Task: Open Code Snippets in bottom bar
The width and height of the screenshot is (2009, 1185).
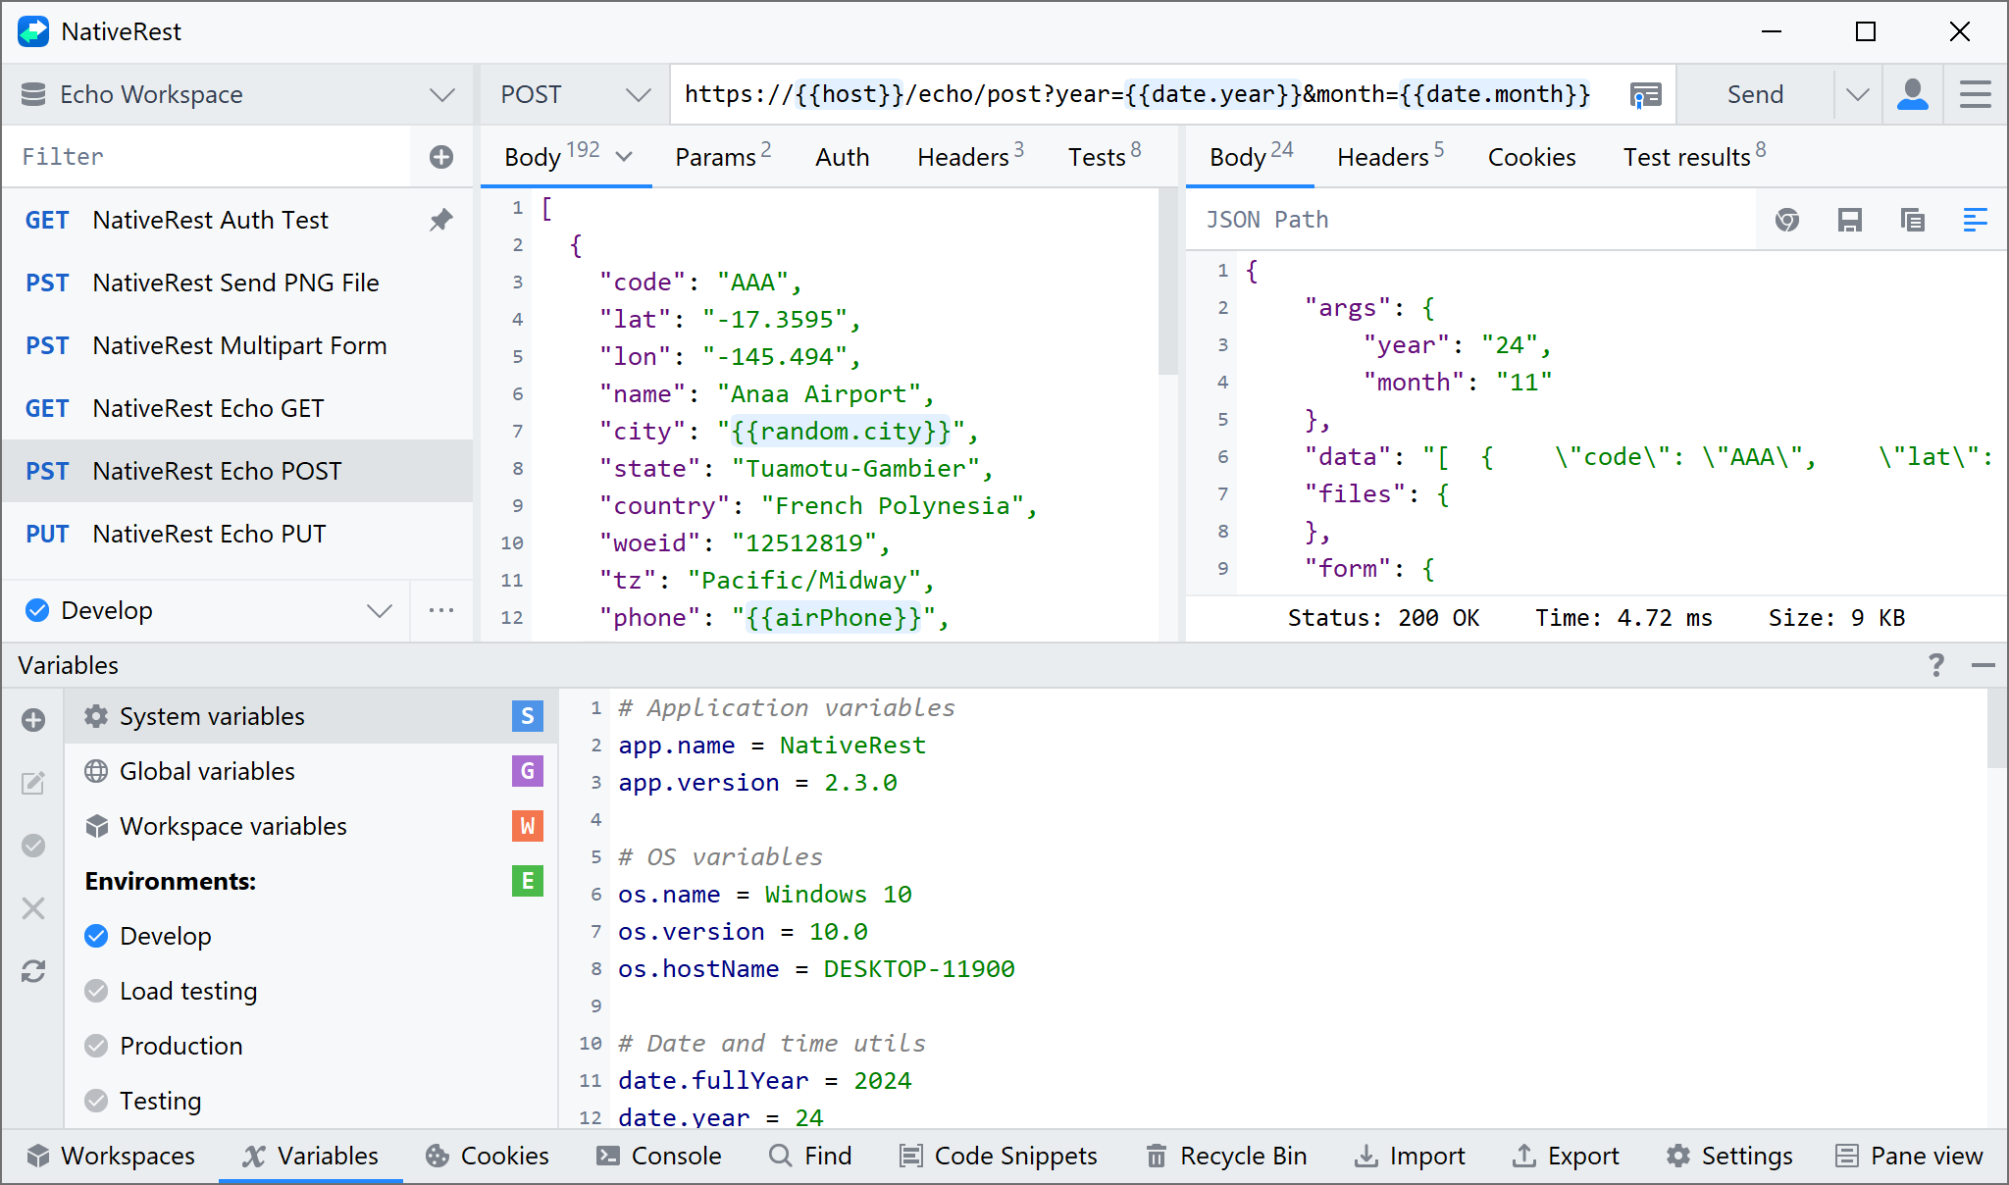Action: point(998,1156)
